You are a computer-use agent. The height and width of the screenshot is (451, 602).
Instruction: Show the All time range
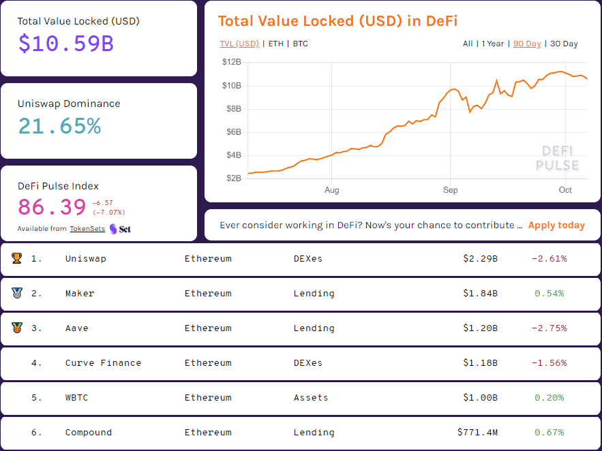[x=468, y=44]
